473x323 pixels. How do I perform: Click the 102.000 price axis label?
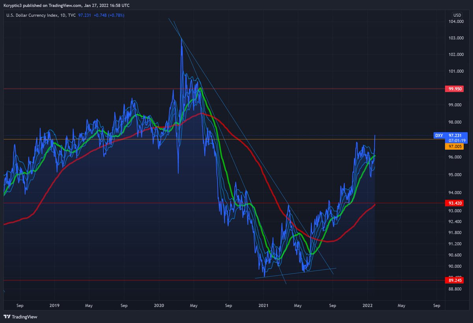tap(456, 55)
